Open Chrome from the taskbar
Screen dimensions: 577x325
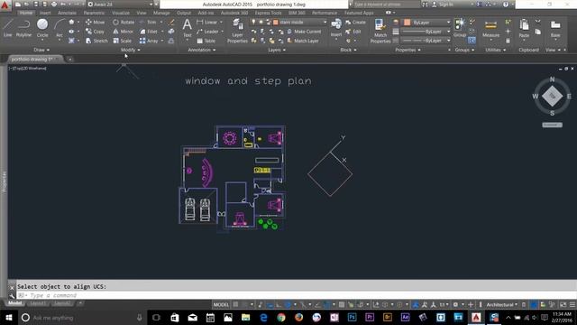click(281, 317)
